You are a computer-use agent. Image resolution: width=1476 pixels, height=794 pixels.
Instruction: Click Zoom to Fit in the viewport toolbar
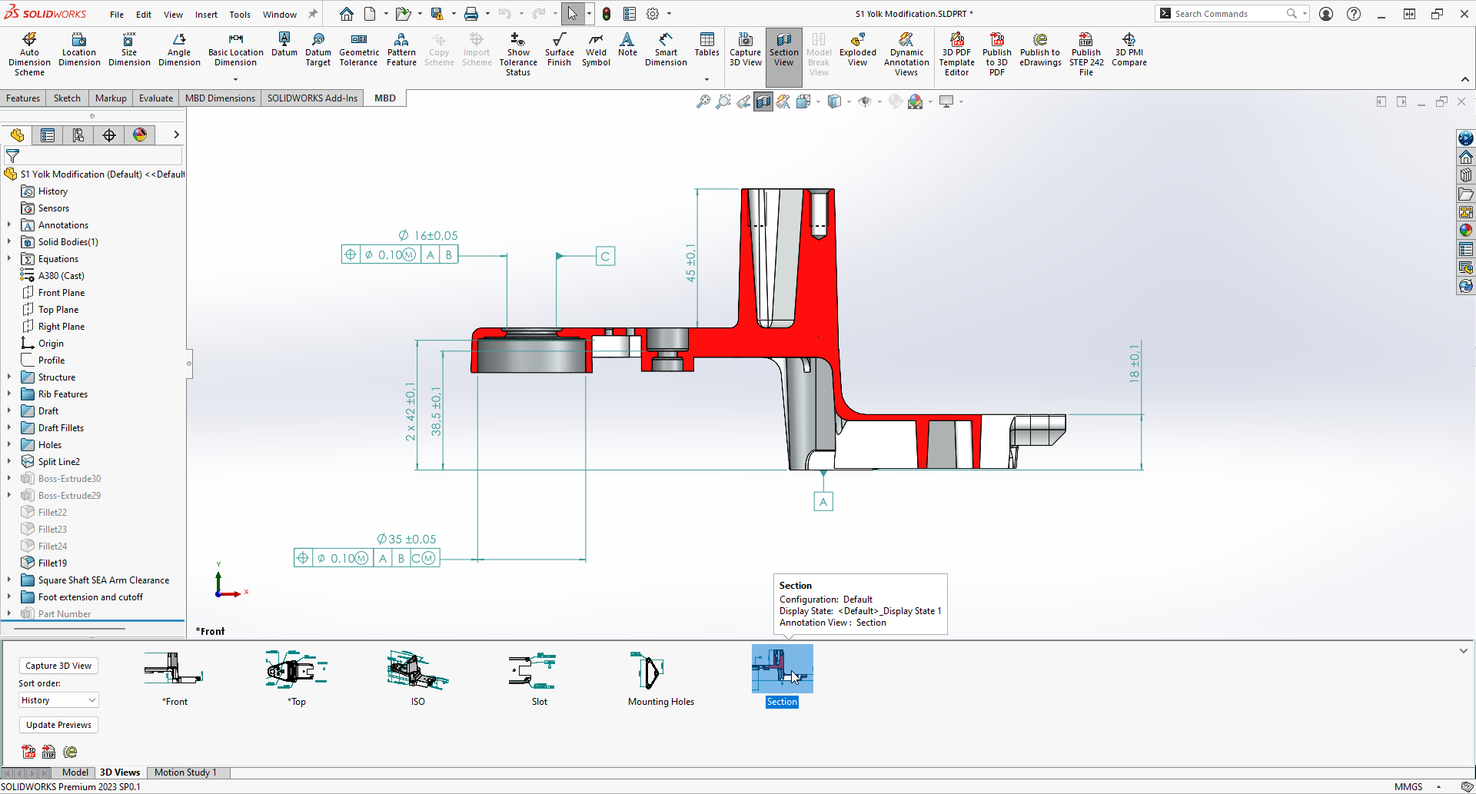(x=703, y=101)
